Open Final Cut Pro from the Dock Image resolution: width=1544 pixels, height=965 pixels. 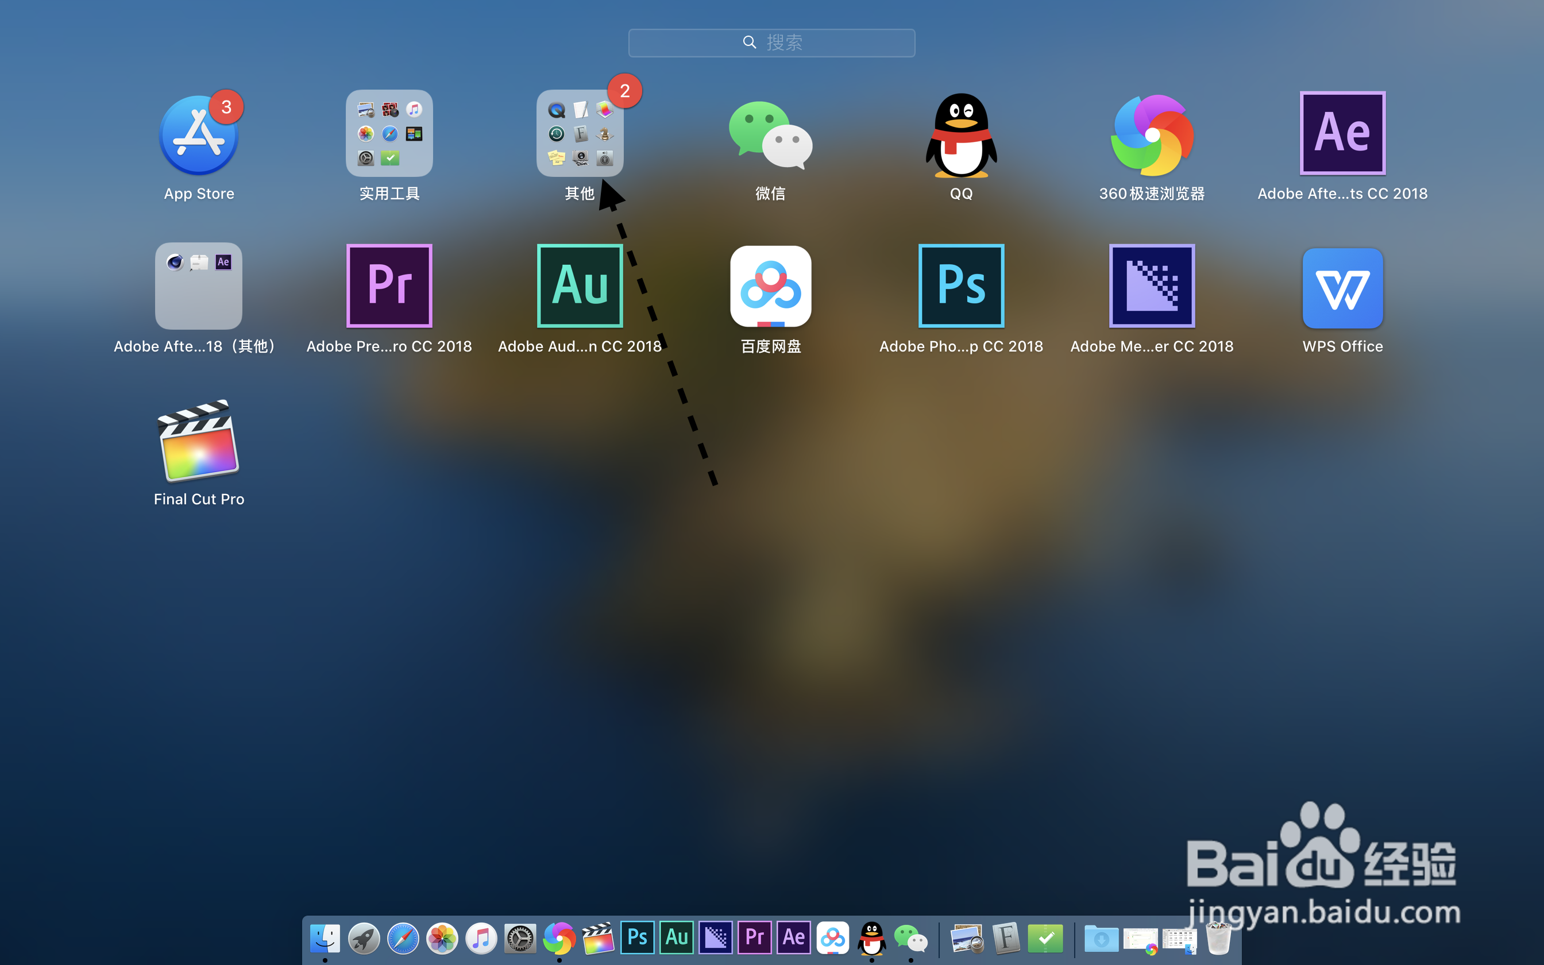pyautogui.click(x=599, y=938)
